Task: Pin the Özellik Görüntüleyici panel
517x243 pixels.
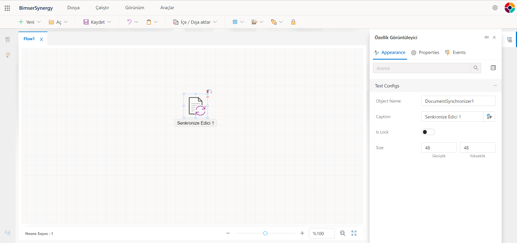Action: [486, 37]
